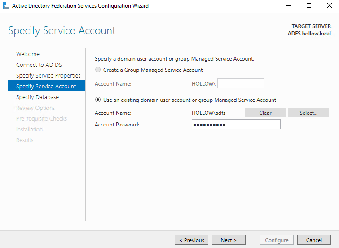
Task: Click the new account name field after HOLLOW\
Action: coord(240,83)
